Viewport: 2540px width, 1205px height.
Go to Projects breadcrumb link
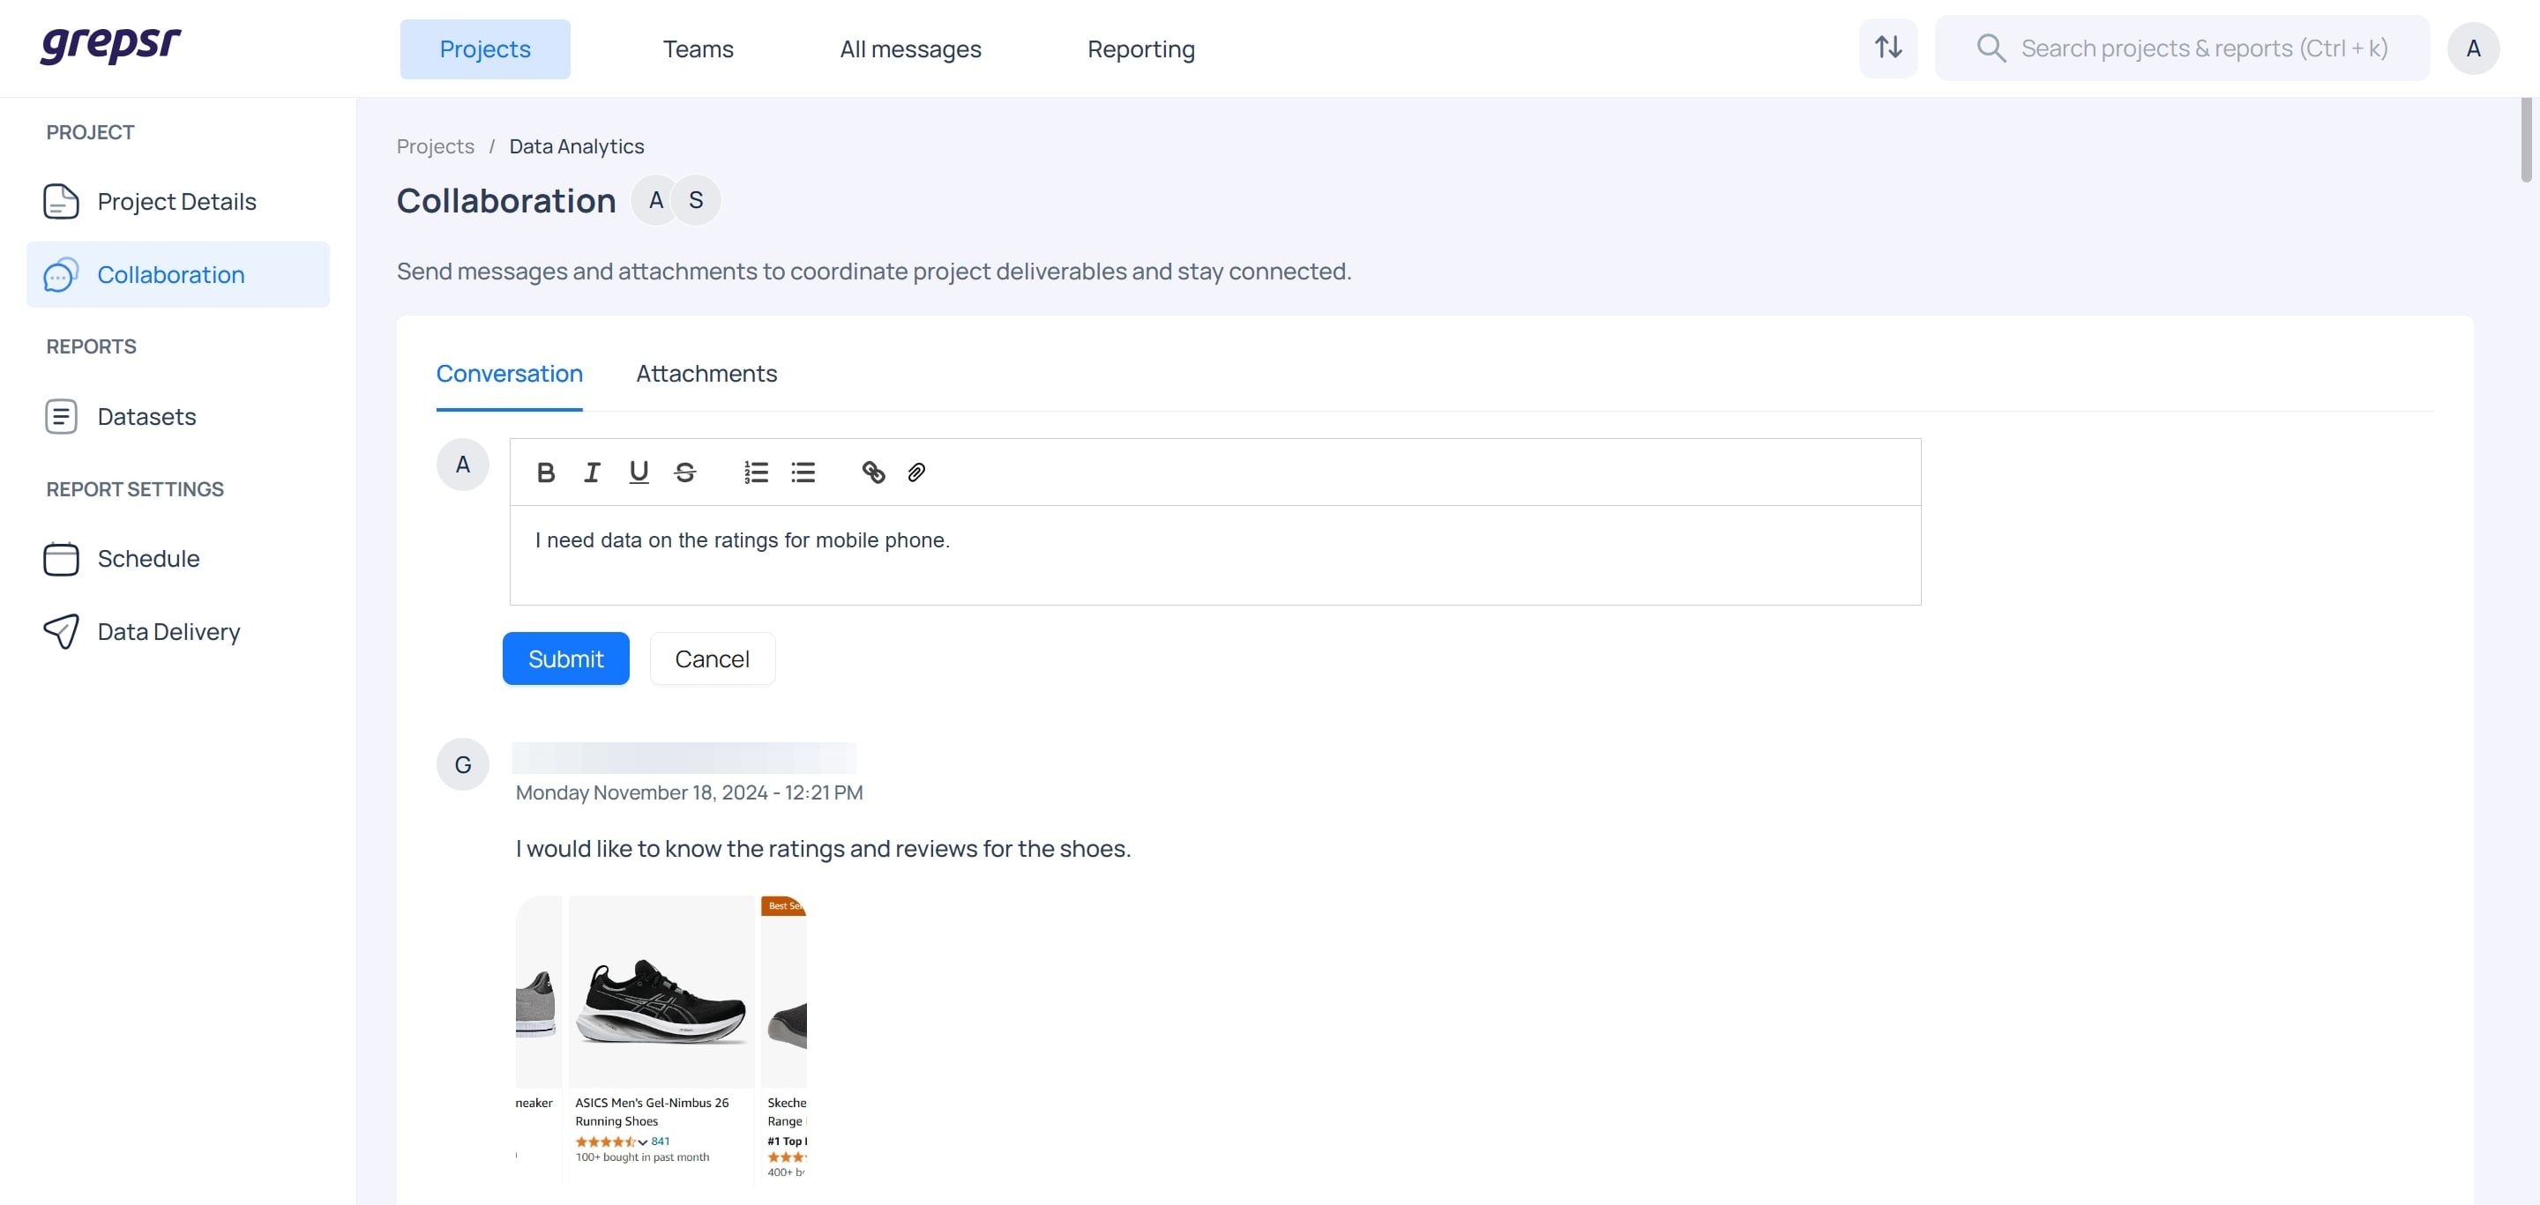(x=435, y=145)
